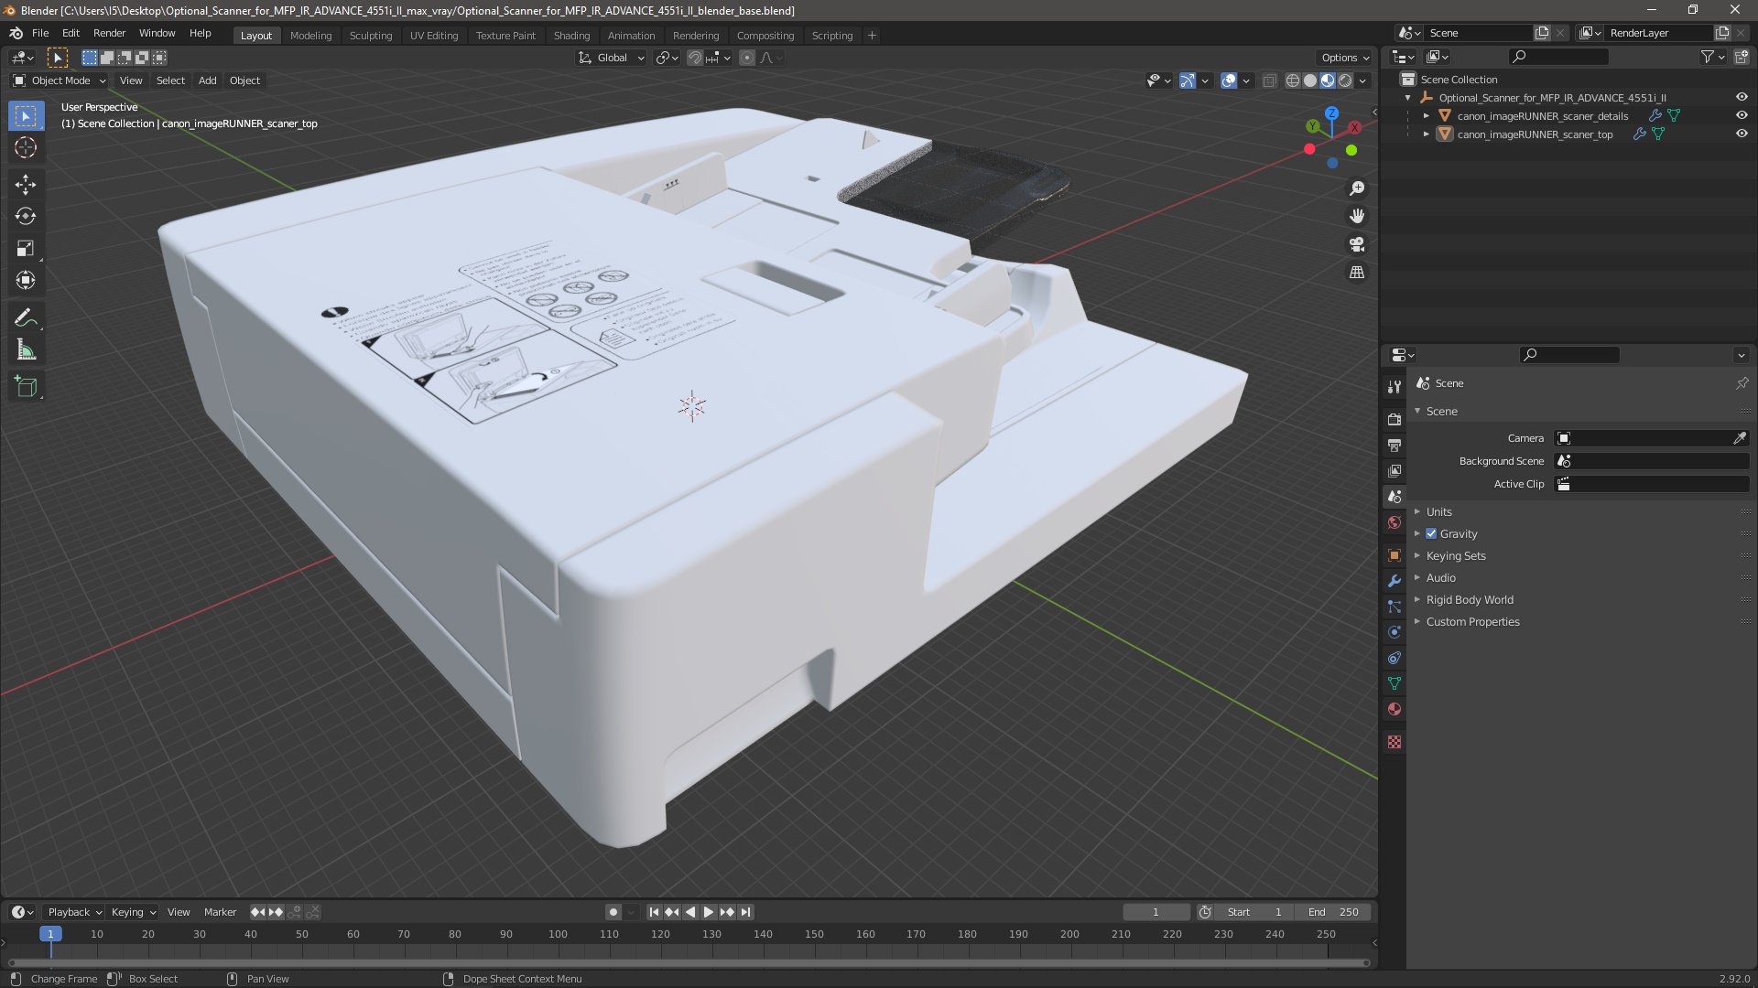The width and height of the screenshot is (1758, 988).
Task: Click the current frame field showing 1
Action: [x=1156, y=912]
